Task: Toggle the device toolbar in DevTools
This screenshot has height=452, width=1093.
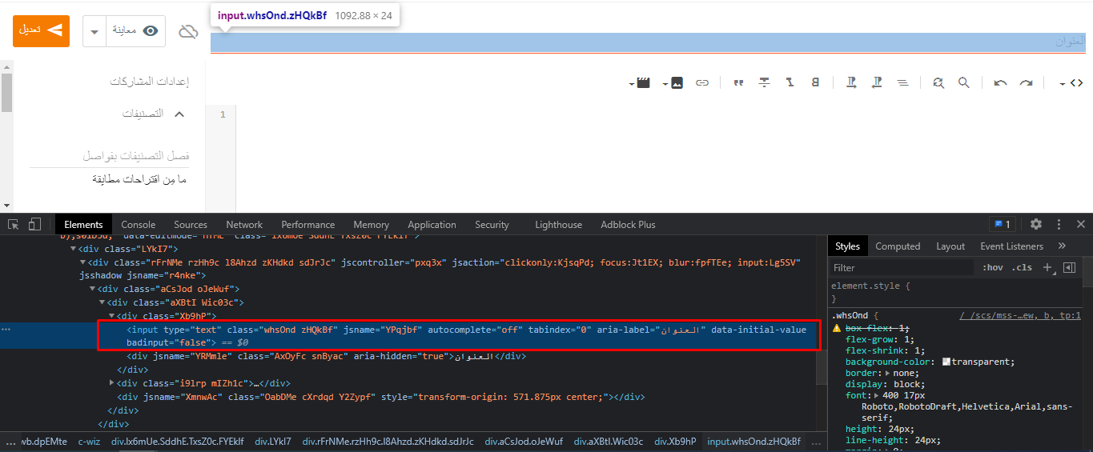Action: (x=34, y=224)
